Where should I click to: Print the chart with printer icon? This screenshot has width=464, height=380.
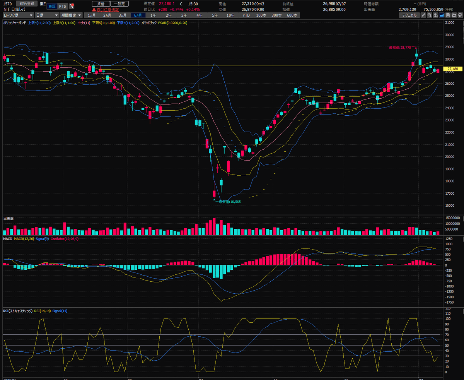tap(460, 15)
